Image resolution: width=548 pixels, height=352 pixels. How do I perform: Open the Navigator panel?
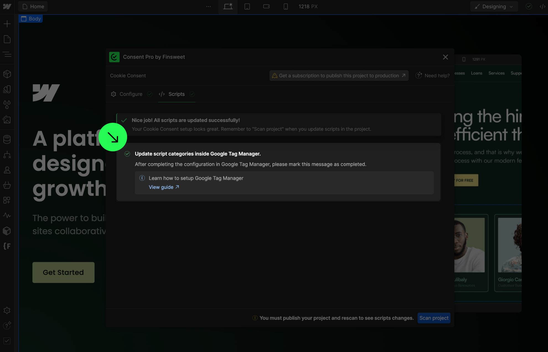coord(7,54)
